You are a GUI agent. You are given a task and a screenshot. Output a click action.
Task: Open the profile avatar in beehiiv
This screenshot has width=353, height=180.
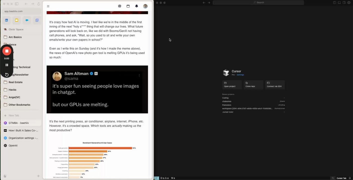point(145,6)
